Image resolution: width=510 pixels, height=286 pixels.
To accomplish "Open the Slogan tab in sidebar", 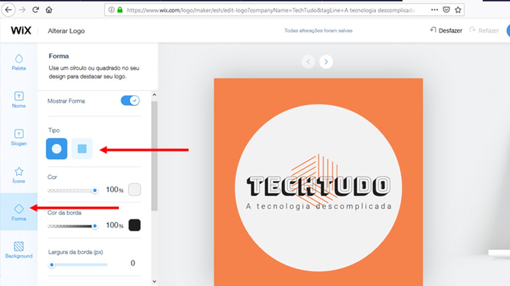I will (19, 137).
